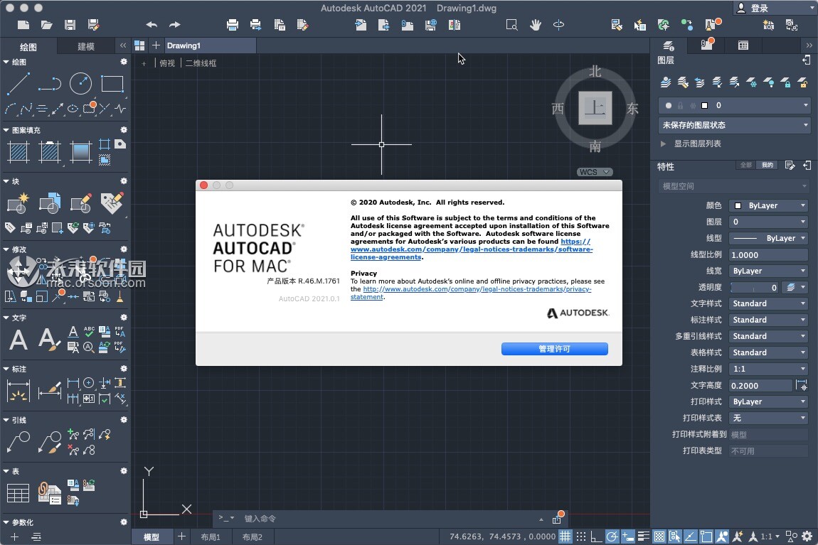Select the Hatch fill tool

click(x=18, y=152)
